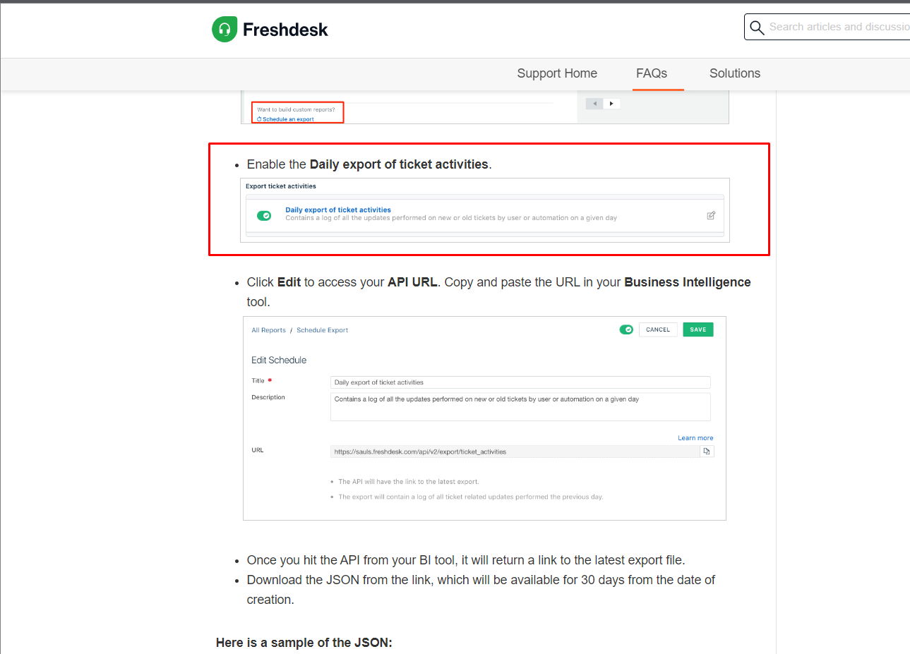Click the All Reports breadcrumb link
Screen dimensions: 910x654
269,330
